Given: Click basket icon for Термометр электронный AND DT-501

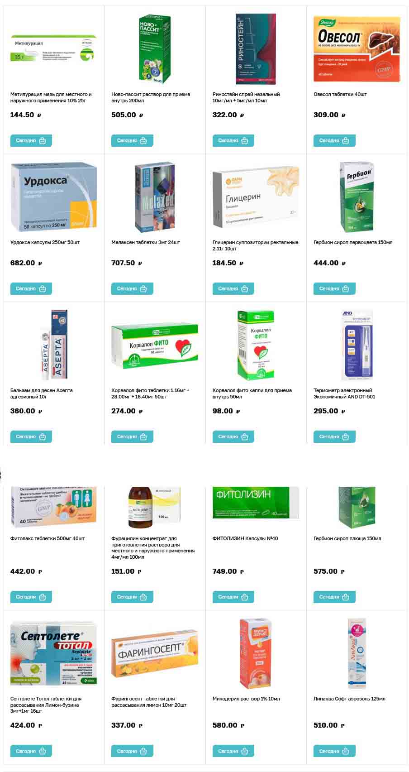Looking at the screenshot, I should click(x=346, y=436).
